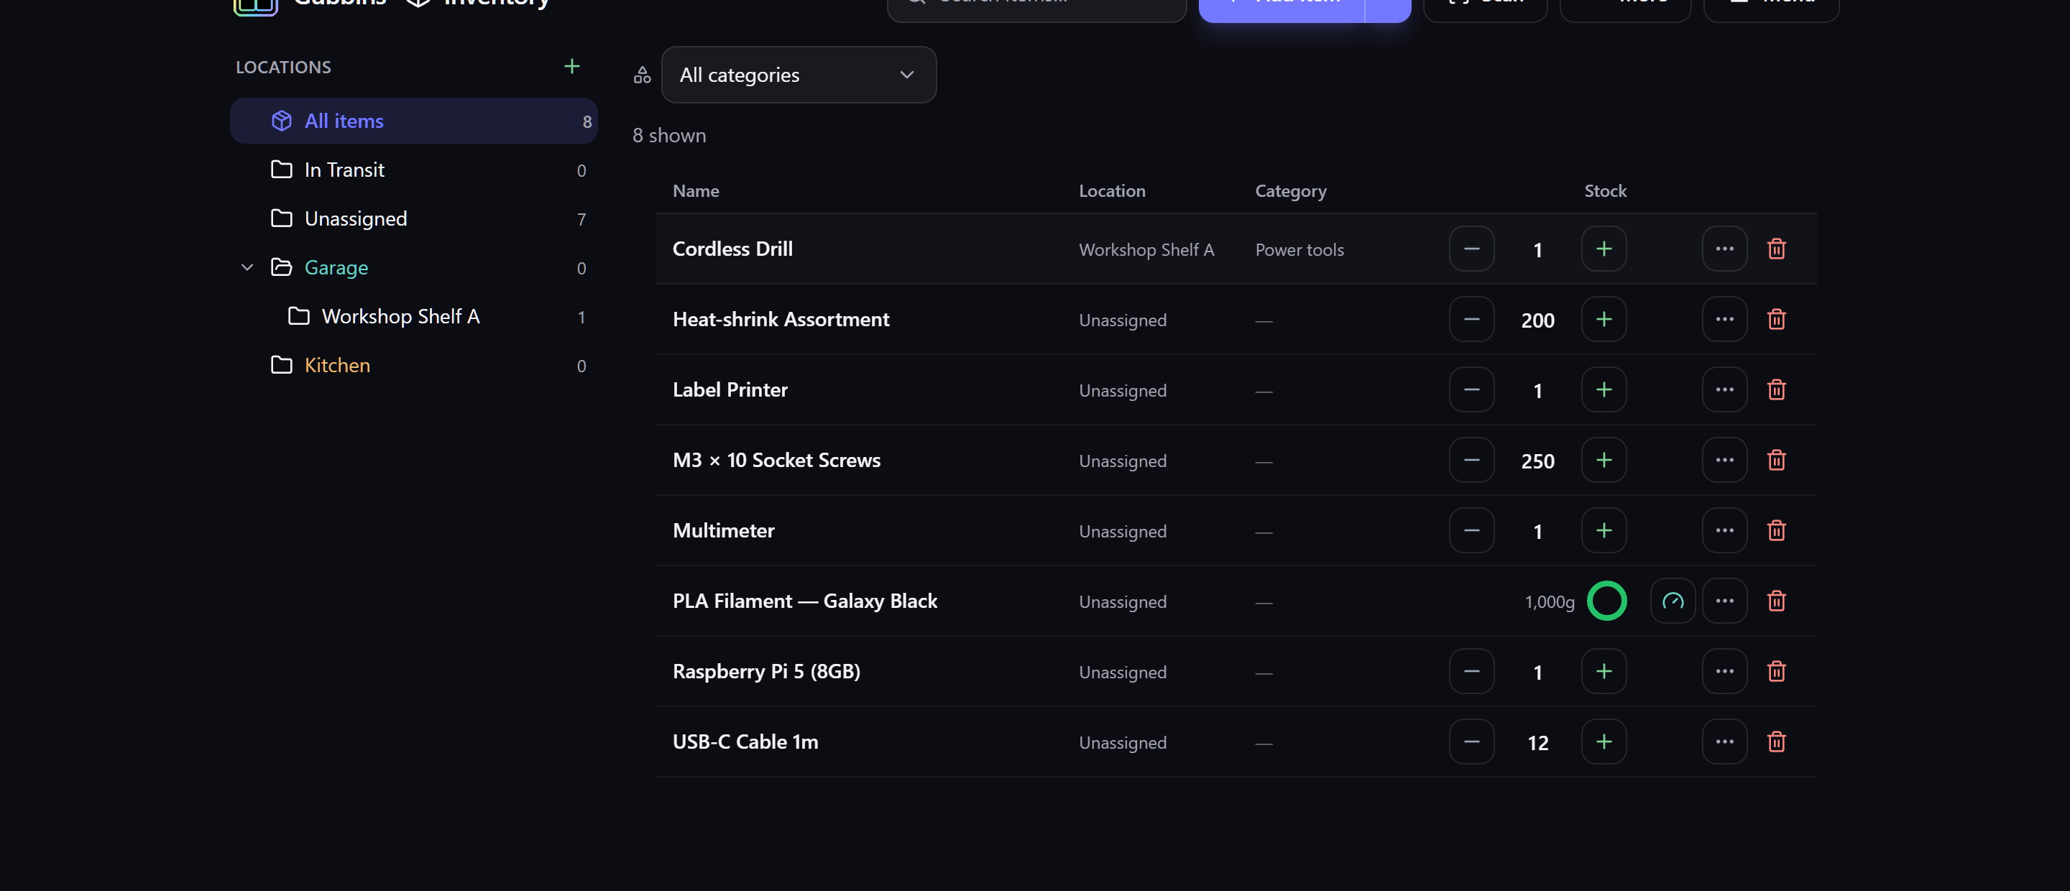The image size is (2070, 891).
Task: Open the Cordless Drill item name
Action: (x=732, y=249)
